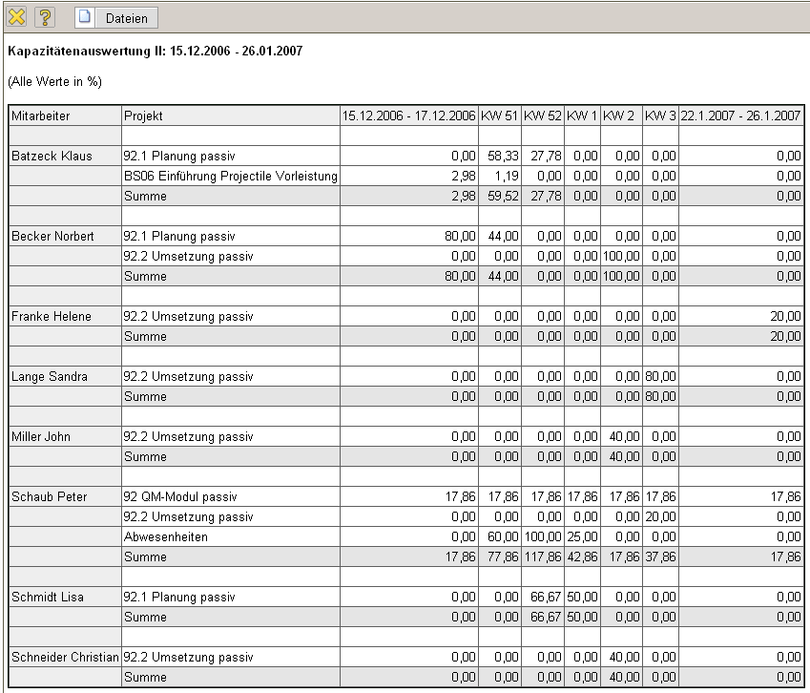Select the KW 52 column header
Viewport: 810px width, 693px height.
(x=543, y=115)
